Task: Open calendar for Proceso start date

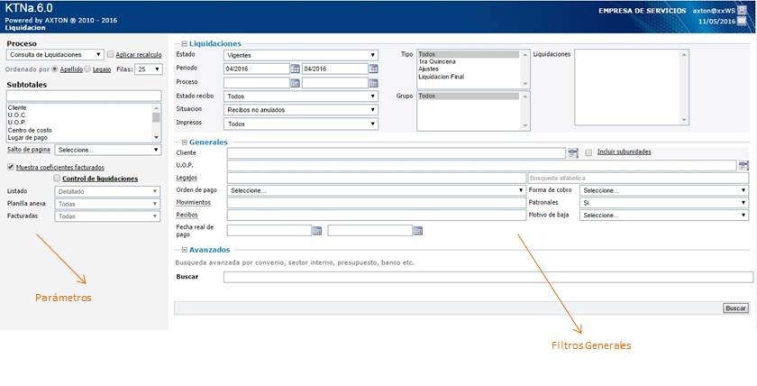Action: (x=295, y=83)
